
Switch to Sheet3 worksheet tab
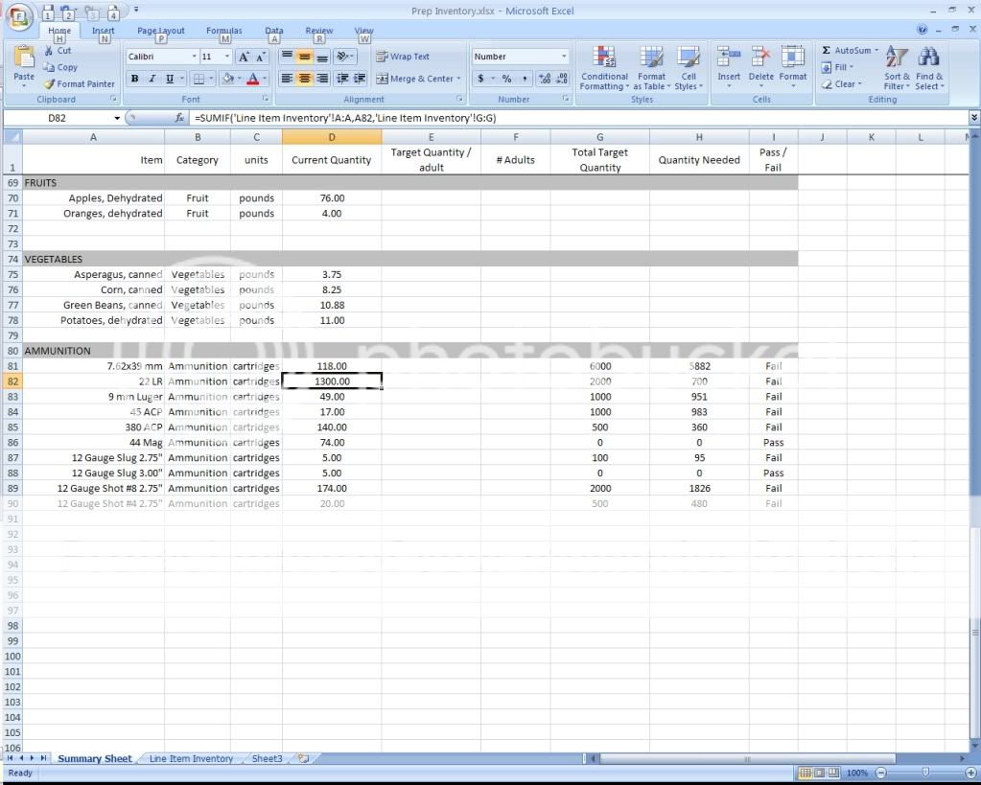coord(268,759)
